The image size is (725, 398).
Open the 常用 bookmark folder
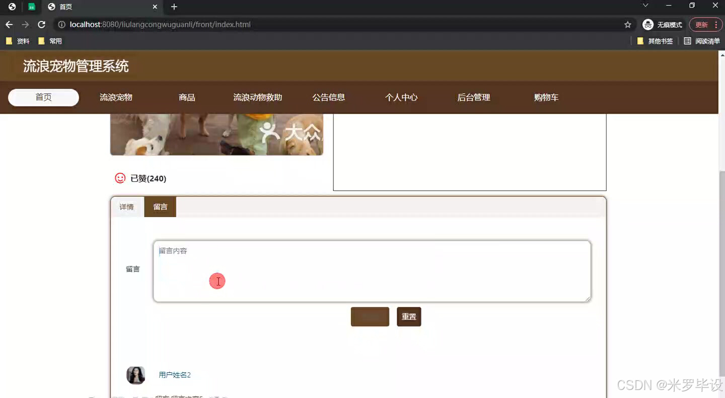tap(50, 41)
